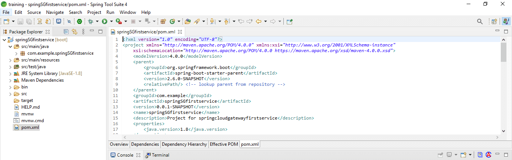This screenshot has width=512, height=160.
Task: Open the New dropdown arrow beside New icon
Action: coord(13,22)
